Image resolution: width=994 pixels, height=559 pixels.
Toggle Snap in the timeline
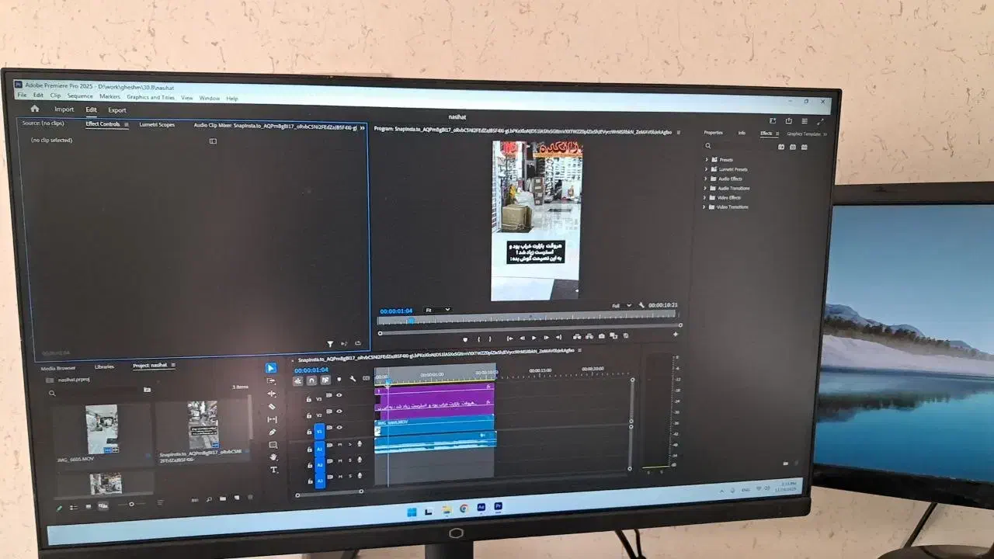pos(311,380)
